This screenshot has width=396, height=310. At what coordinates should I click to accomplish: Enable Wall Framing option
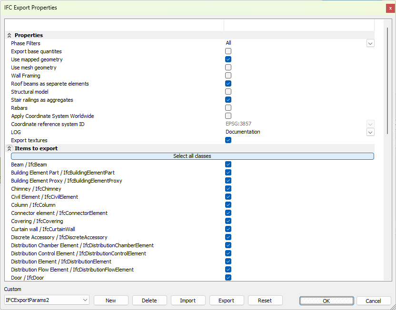(228, 76)
